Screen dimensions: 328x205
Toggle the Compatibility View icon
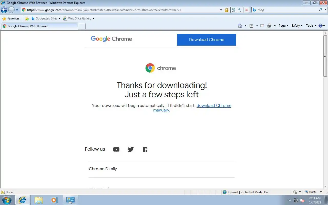coord(234,10)
